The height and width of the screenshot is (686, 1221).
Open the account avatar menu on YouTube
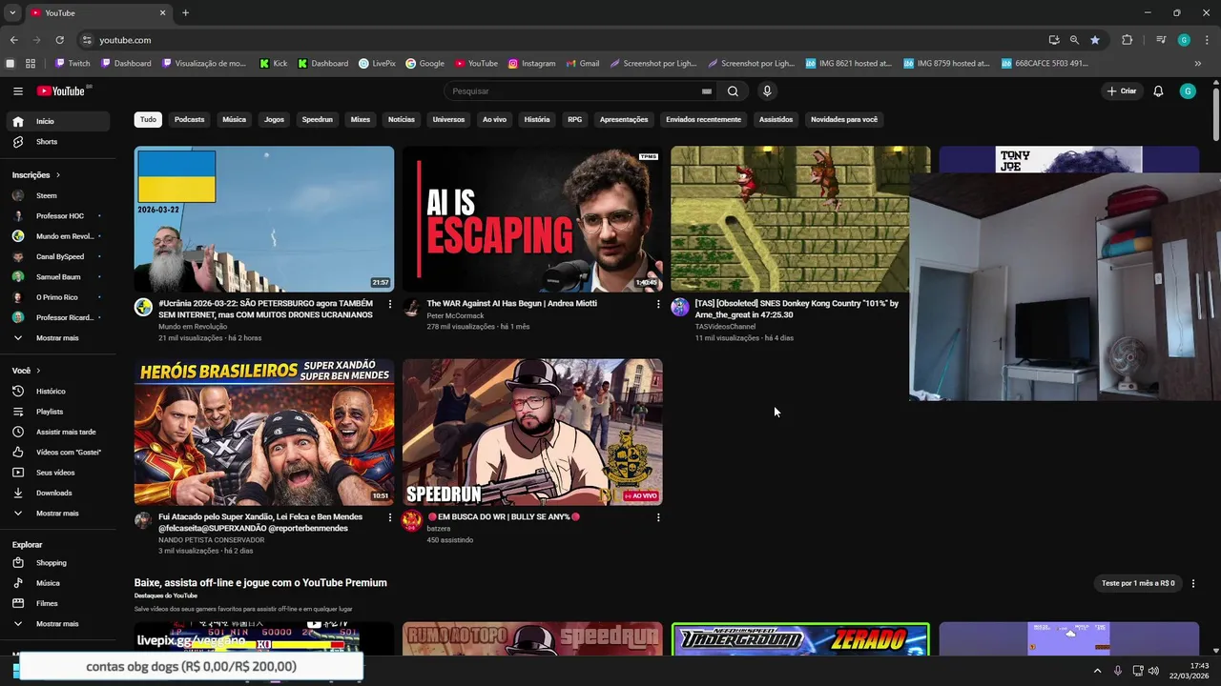point(1188,91)
